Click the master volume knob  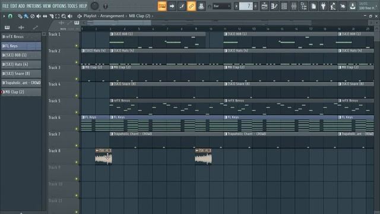[x=95, y=6]
